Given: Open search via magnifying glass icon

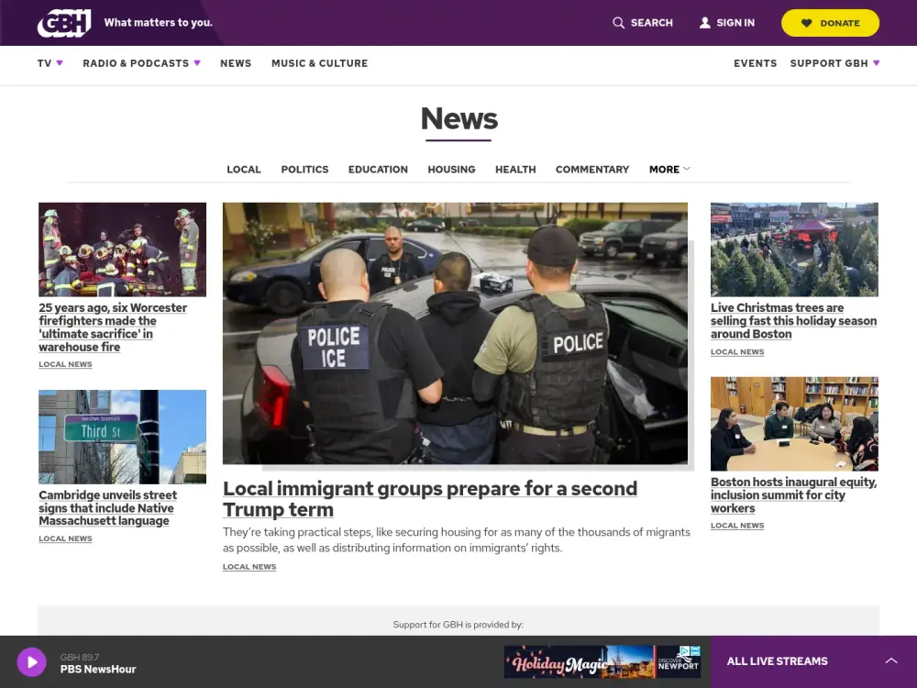Looking at the screenshot, I should [619, 23].
